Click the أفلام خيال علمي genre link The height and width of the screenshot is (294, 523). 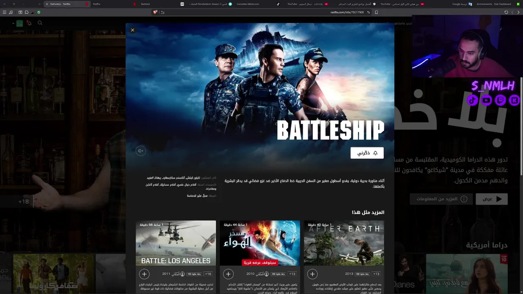click(x=187, y=185)
